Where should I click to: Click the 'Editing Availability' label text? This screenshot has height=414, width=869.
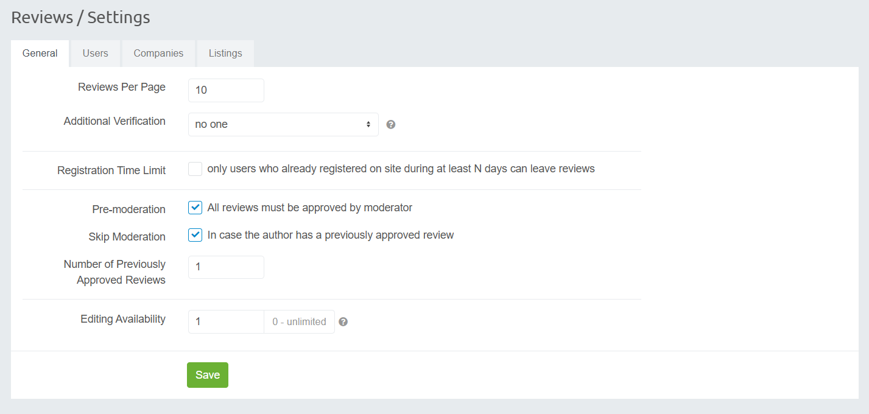(123, 319)
